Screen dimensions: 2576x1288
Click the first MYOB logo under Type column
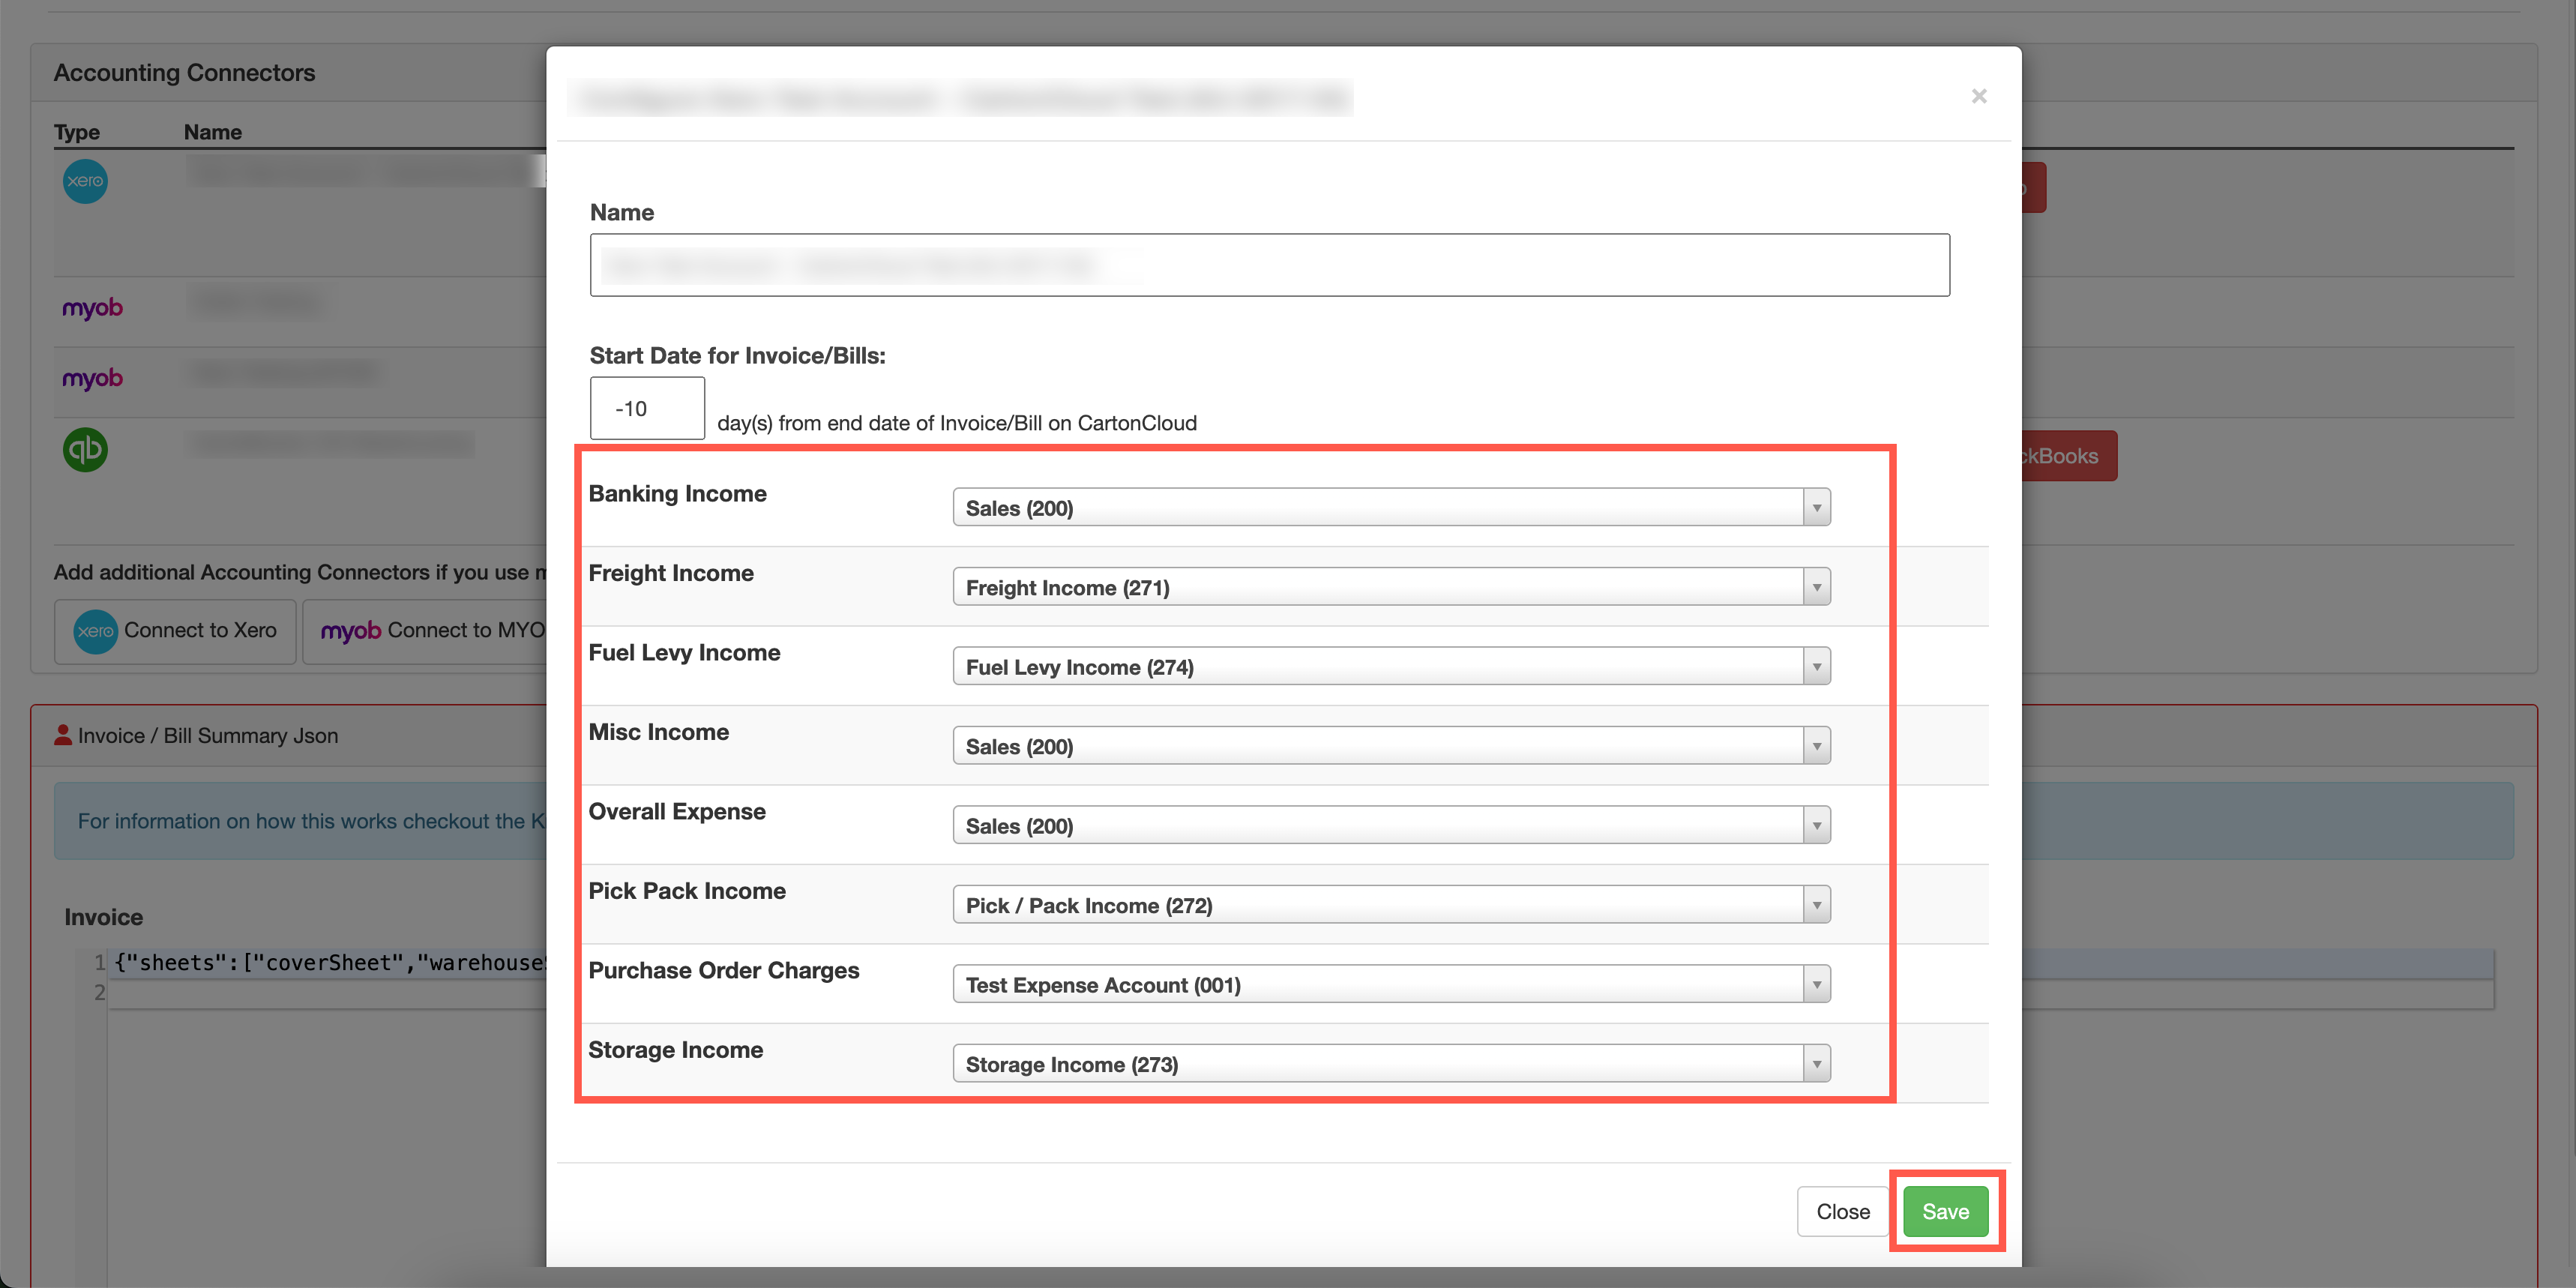pyautogui.click(x=92, y=308)
